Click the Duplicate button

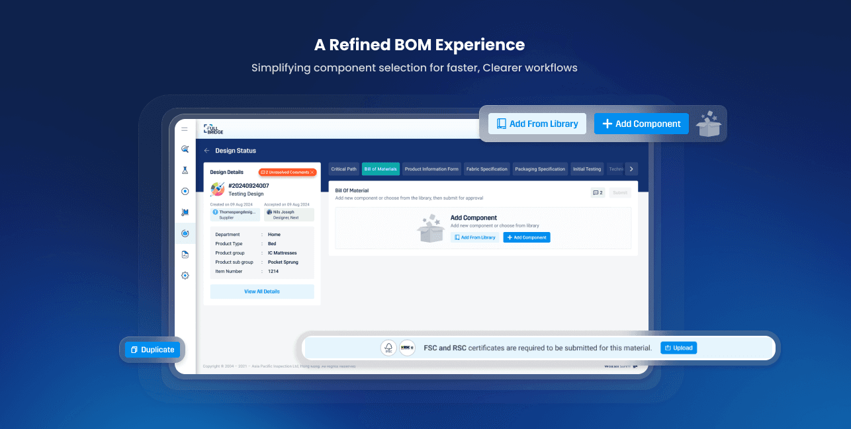[x=152, y=350]
